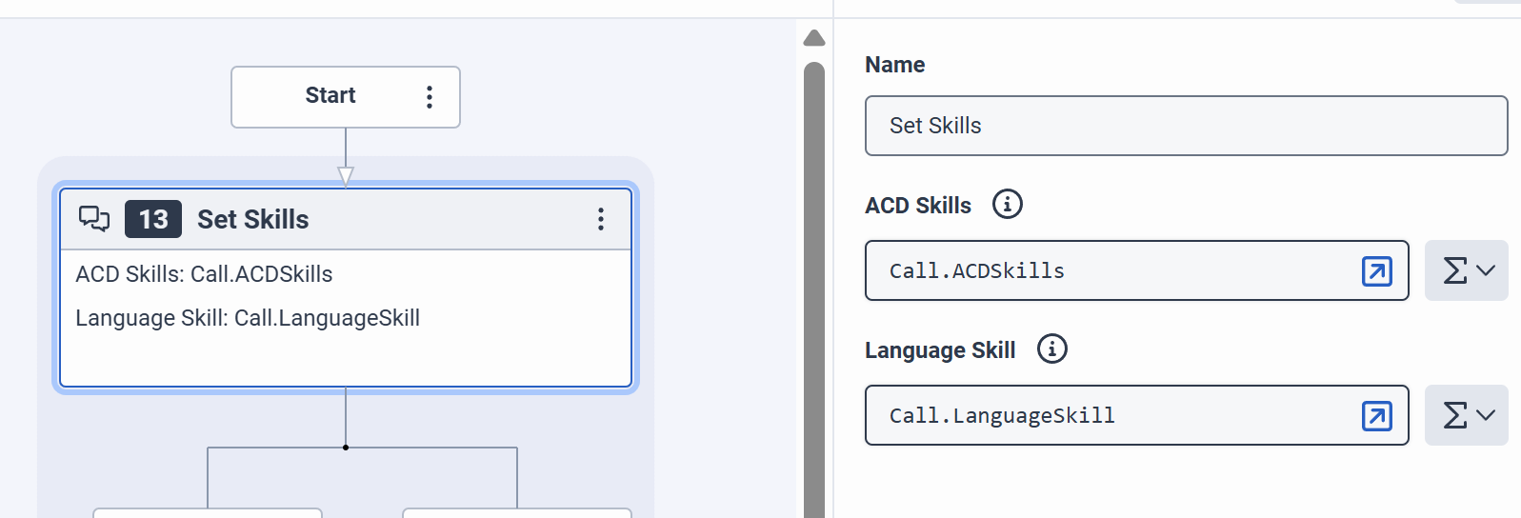Show info tooltip for Language Skill
This screenshot has width=1521, height=518.
(x=1051, y=349)
